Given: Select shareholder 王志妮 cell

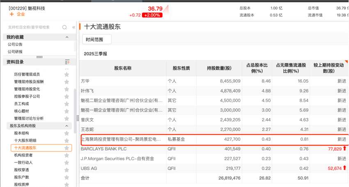Looking at the screenshot, I should click(87, 129).
